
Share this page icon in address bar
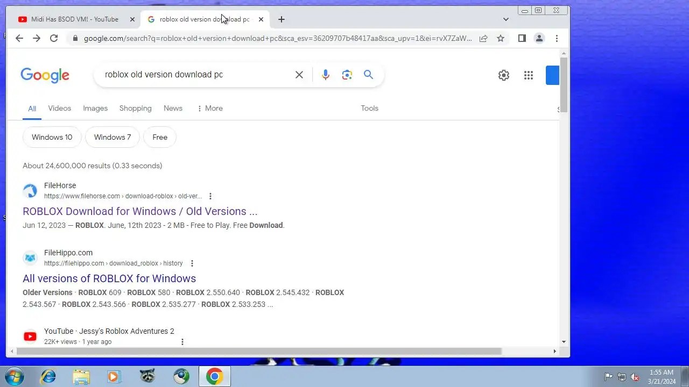click(x=483, y=38)
